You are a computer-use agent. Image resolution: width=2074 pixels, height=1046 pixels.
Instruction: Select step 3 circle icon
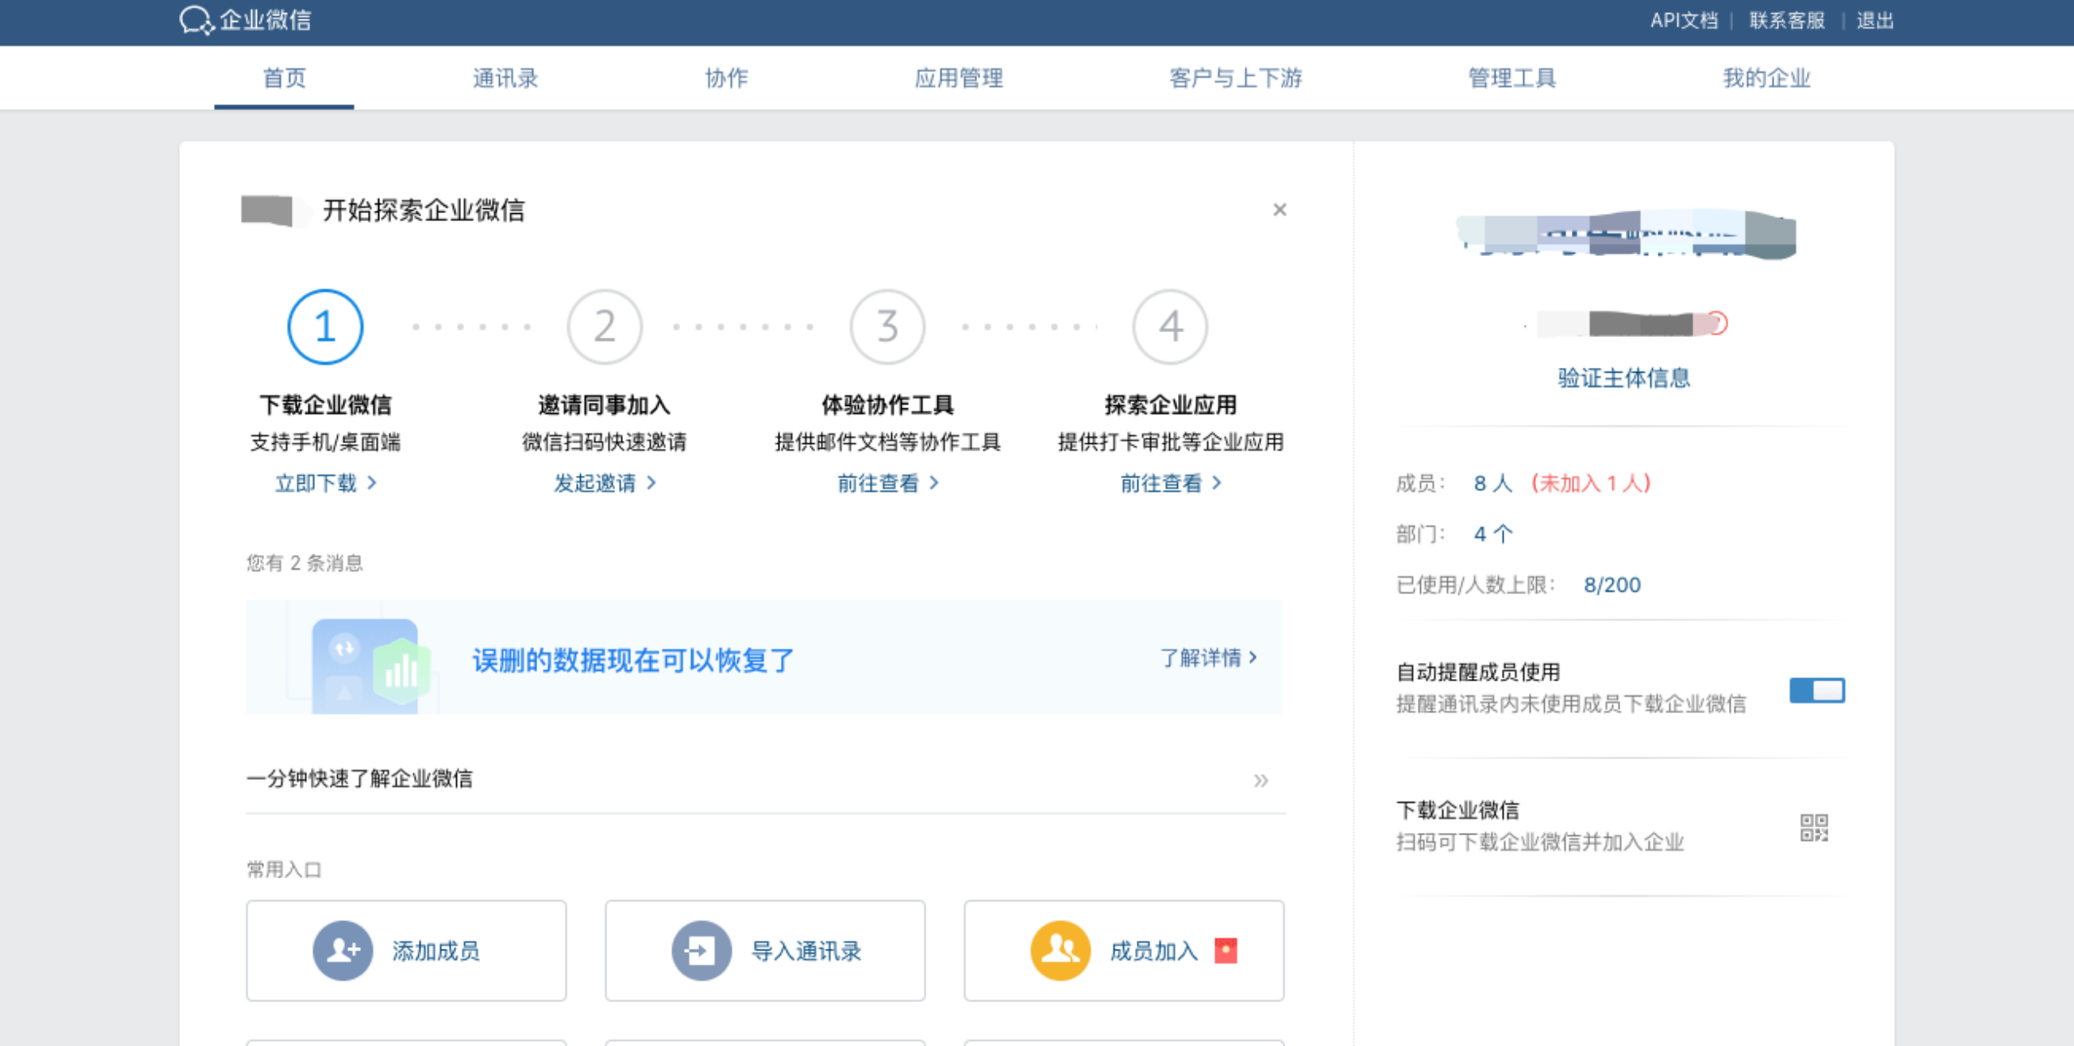(887, 327)
